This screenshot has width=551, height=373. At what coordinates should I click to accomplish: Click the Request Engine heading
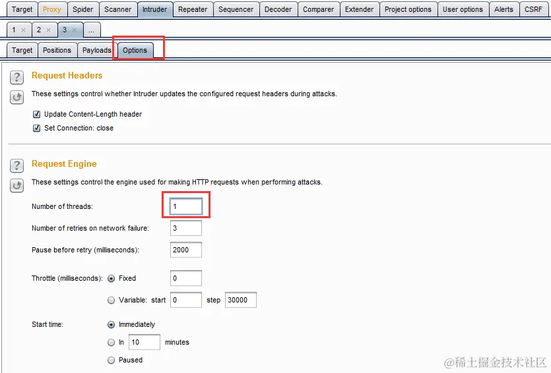tap(64, 164)
